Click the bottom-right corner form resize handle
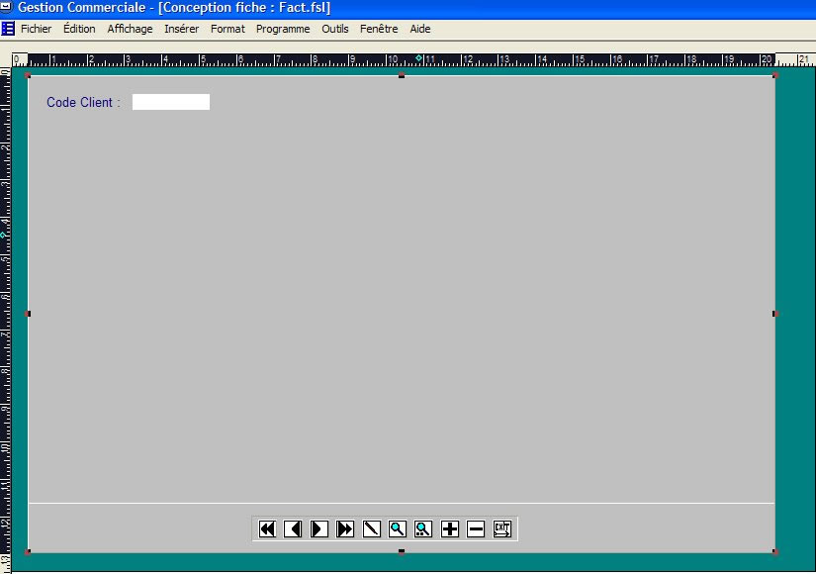816x574 pixels. point(774,551)
